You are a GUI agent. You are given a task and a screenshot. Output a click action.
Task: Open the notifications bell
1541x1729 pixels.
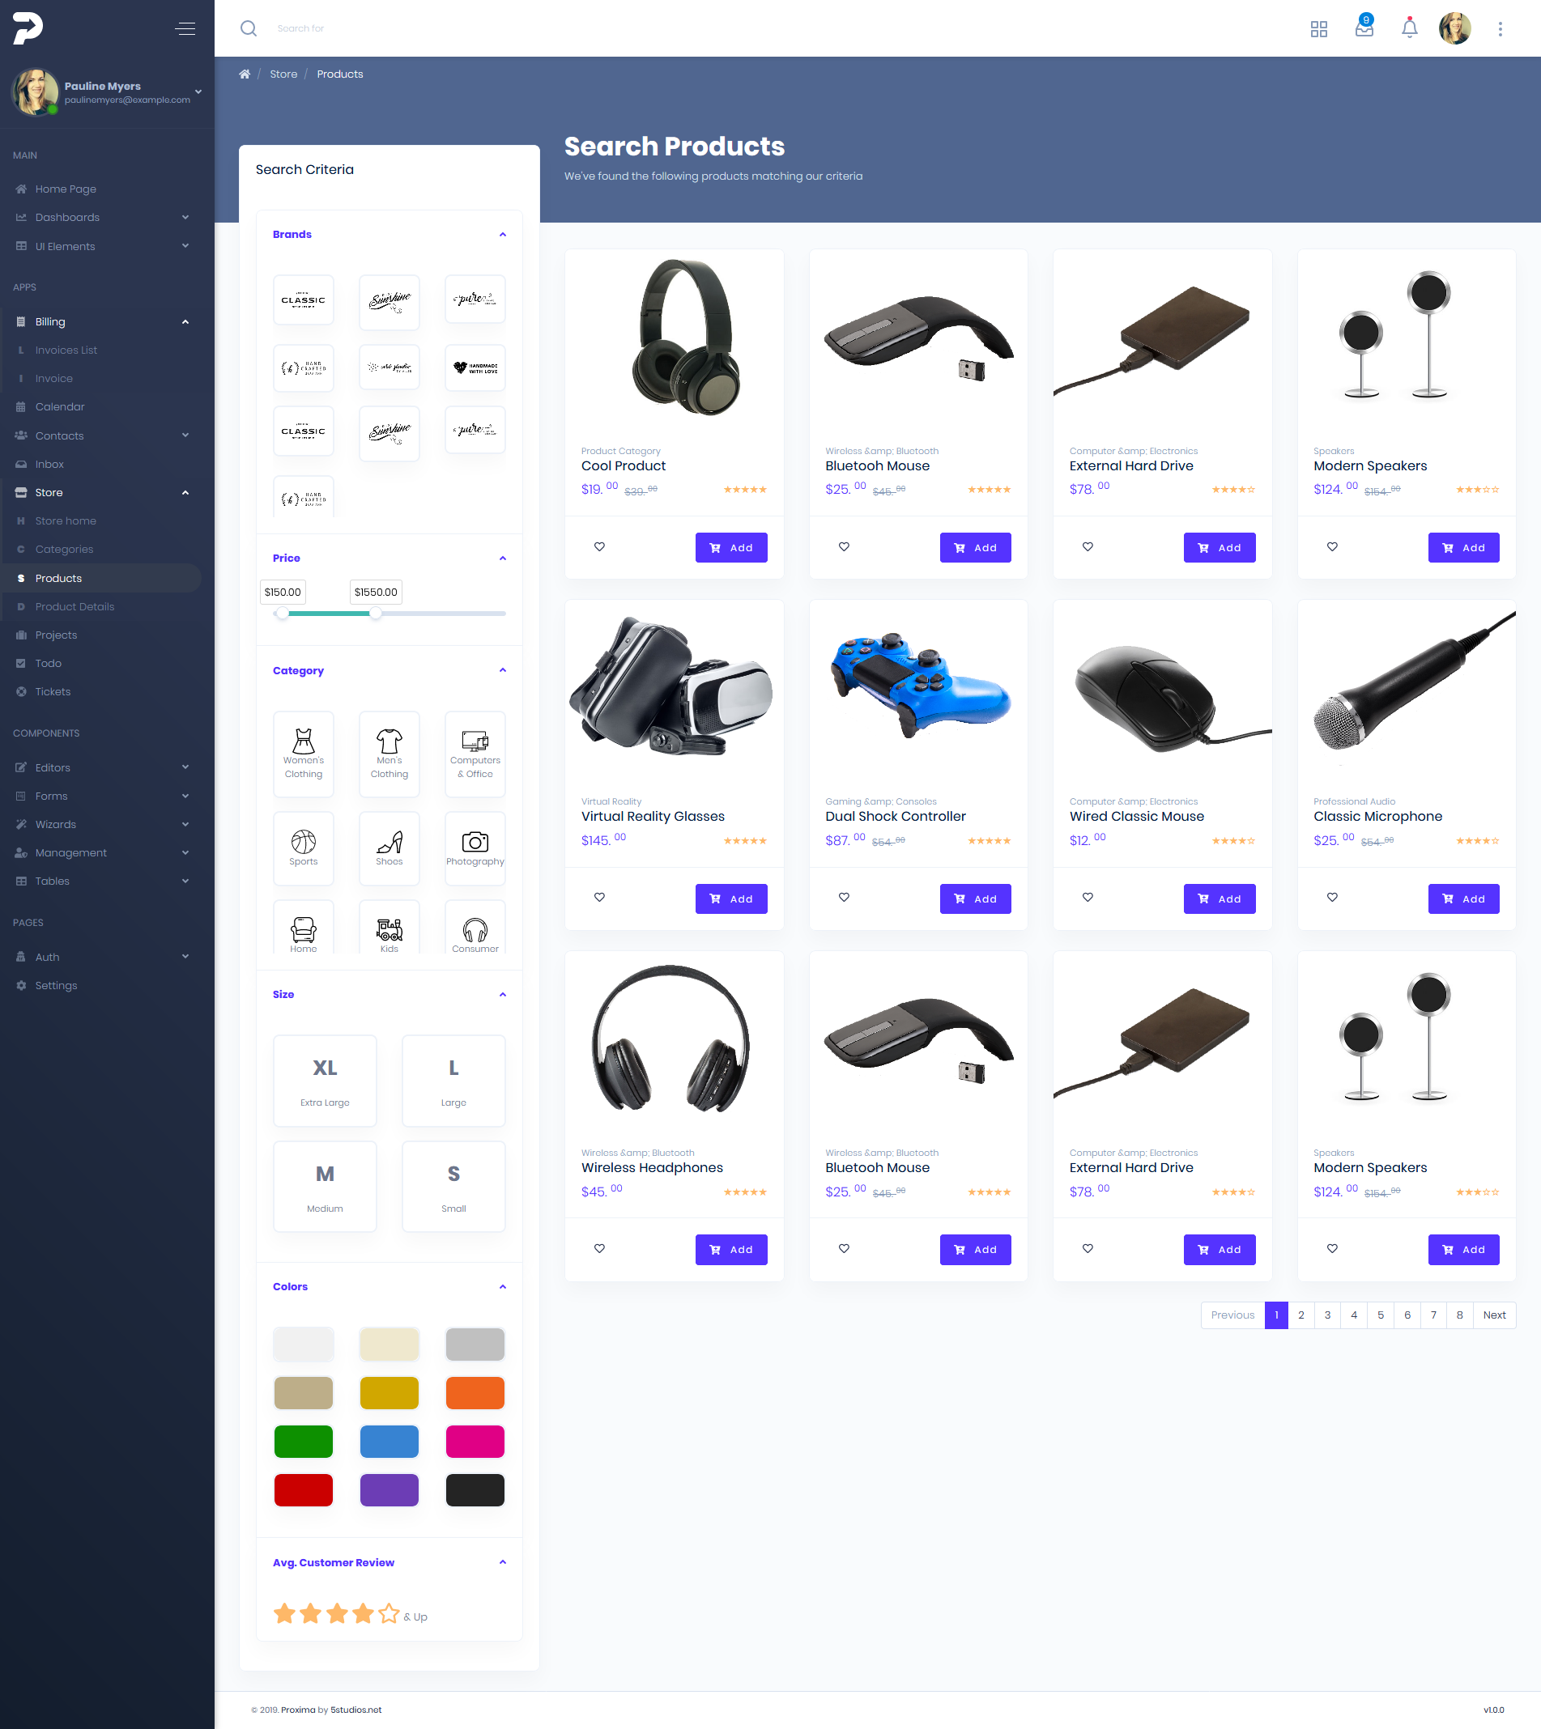(x=1409, y=28)
